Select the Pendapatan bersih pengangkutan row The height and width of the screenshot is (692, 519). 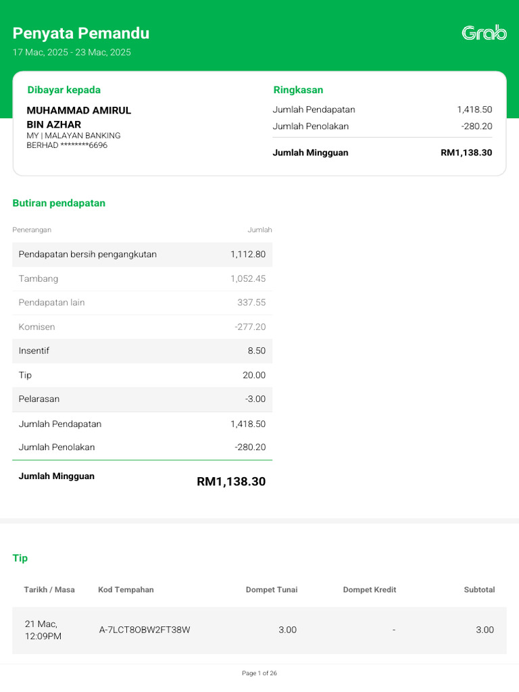[x=142, y=254]
